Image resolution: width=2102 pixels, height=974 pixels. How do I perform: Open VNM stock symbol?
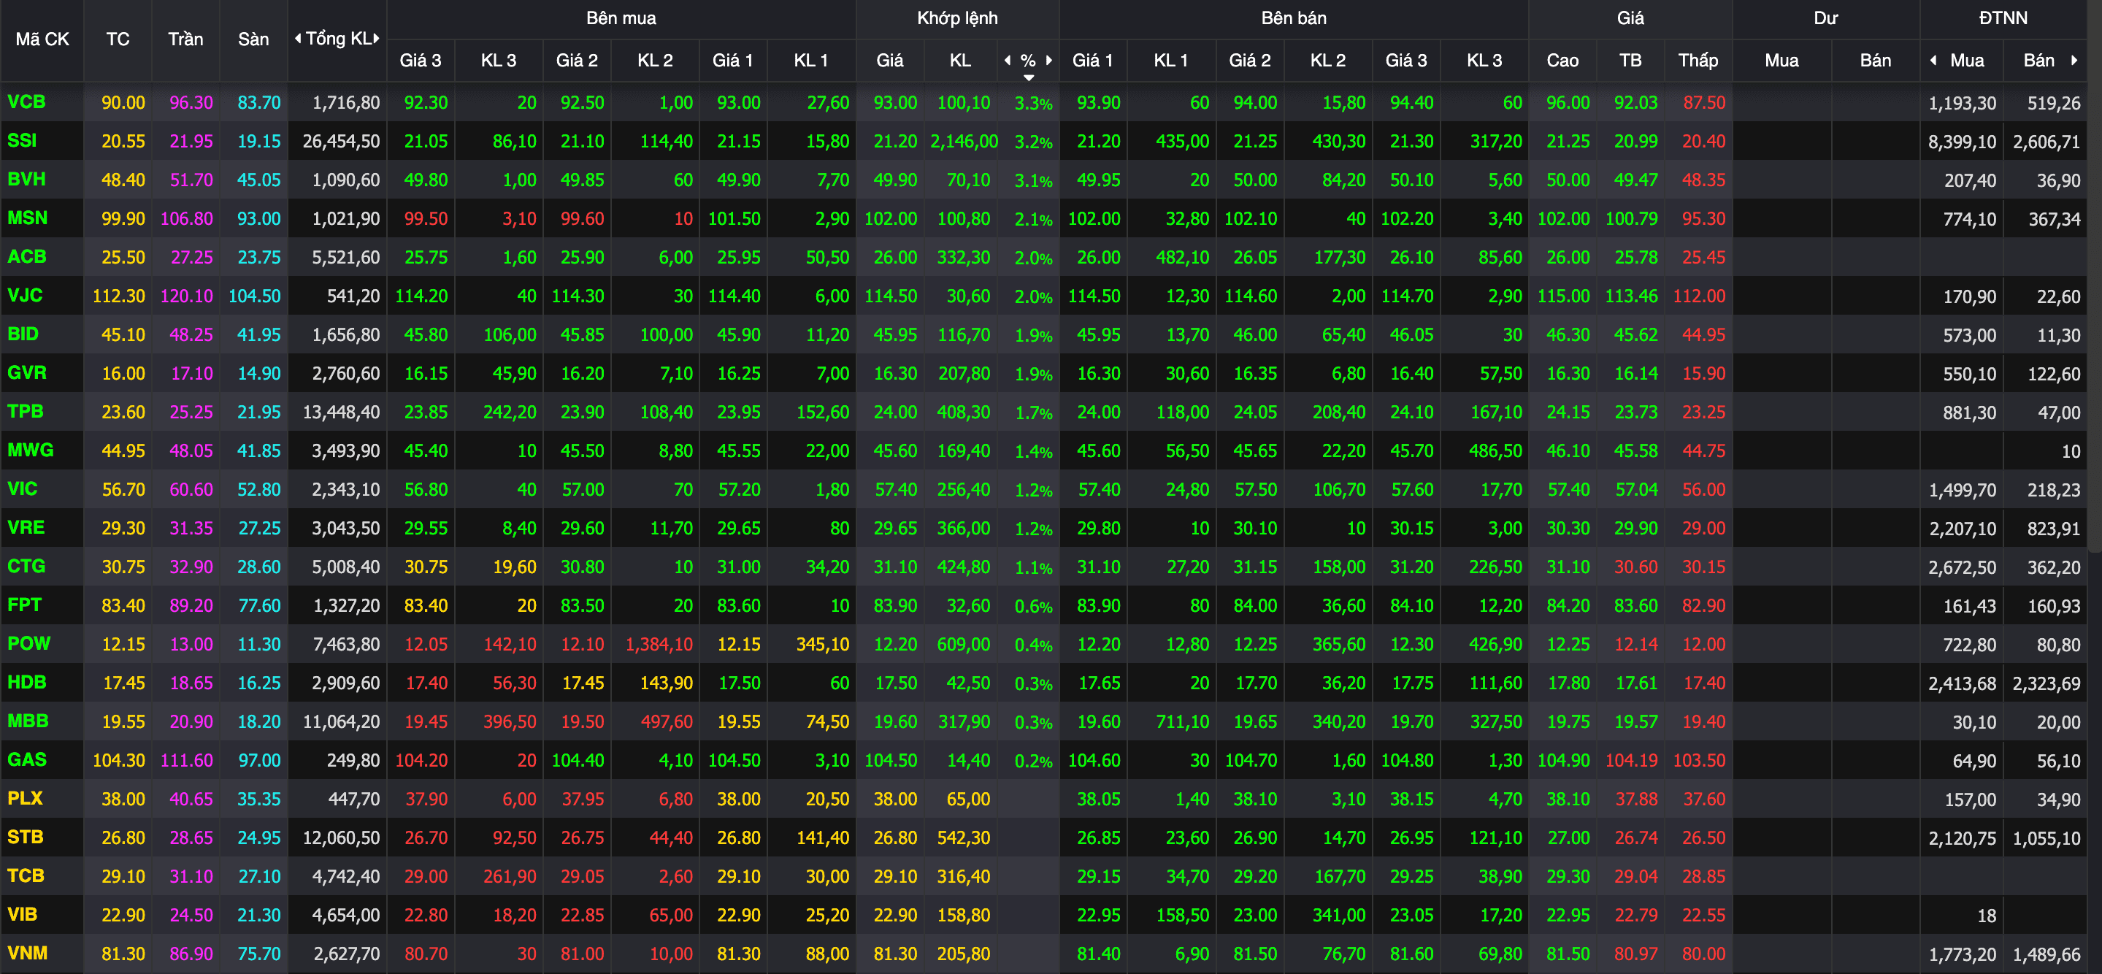coord(27,953)
